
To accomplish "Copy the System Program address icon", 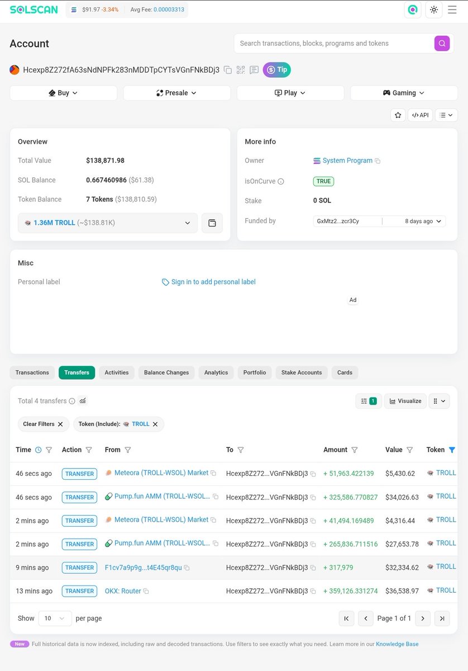I will click(x=378, y=161).
